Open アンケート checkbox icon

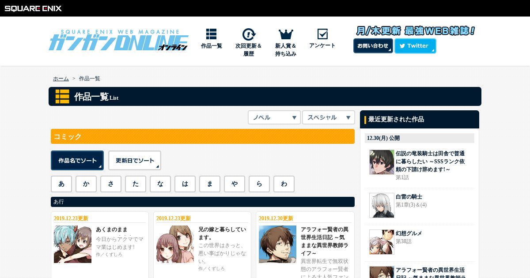322,34
